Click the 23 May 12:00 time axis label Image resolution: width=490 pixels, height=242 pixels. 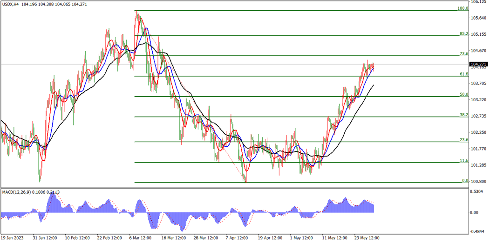[x=367, y=238]
